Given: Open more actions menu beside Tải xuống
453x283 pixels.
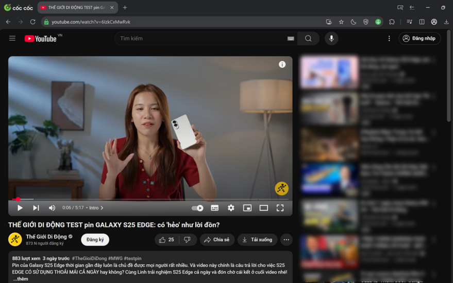Looking at the screenshot, I should point(286,240).
